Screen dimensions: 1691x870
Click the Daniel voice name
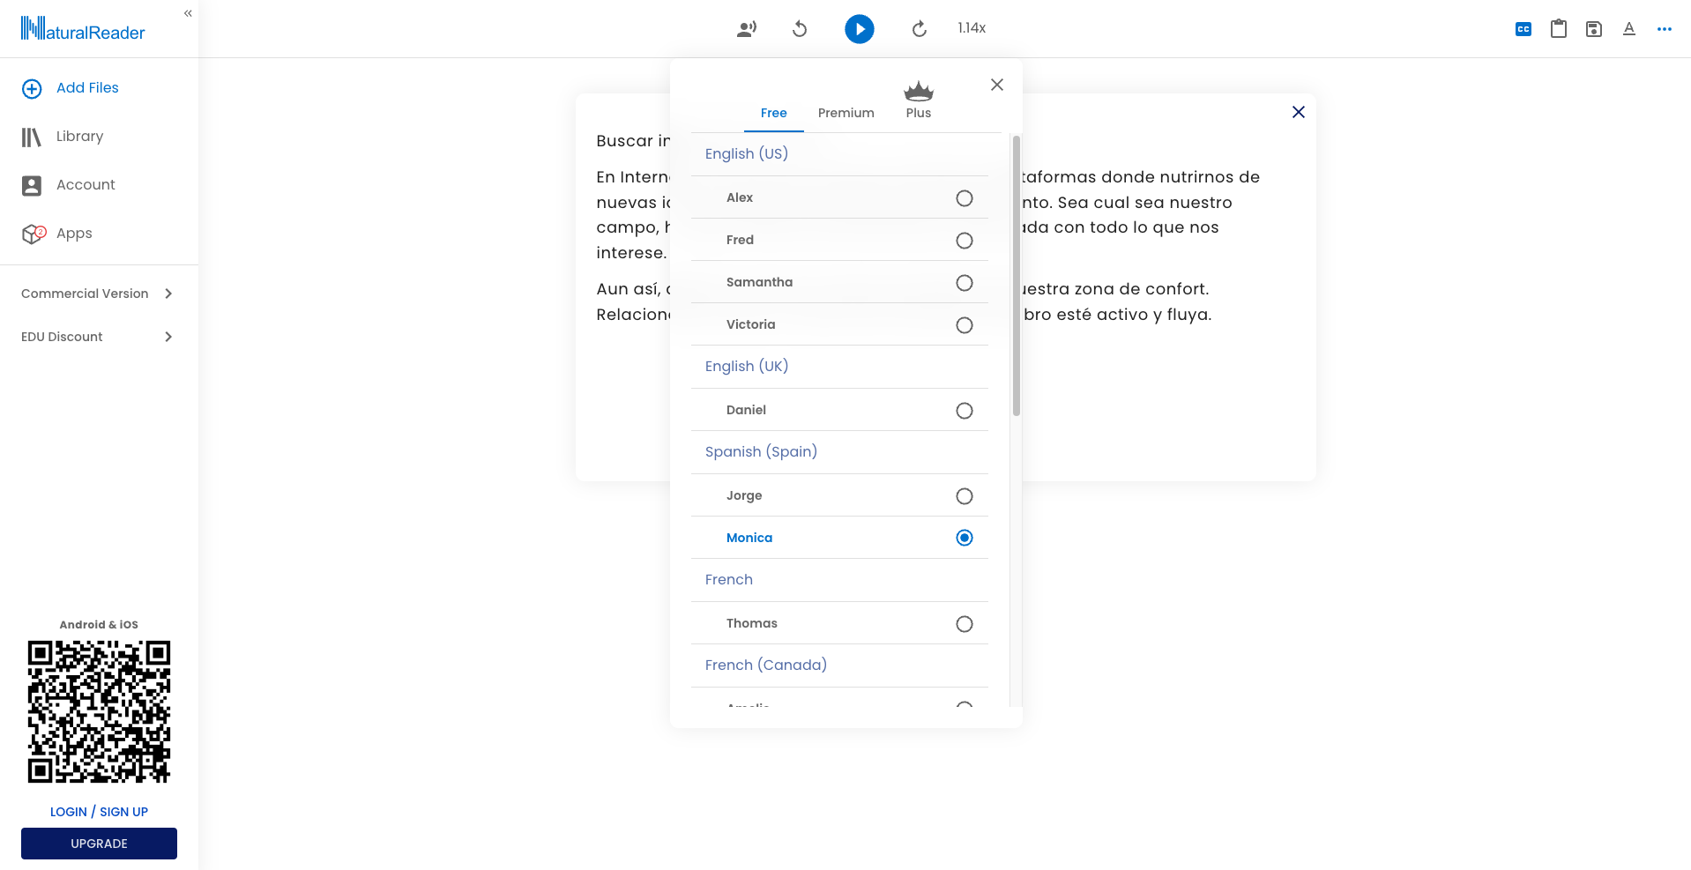coord(746,410)
